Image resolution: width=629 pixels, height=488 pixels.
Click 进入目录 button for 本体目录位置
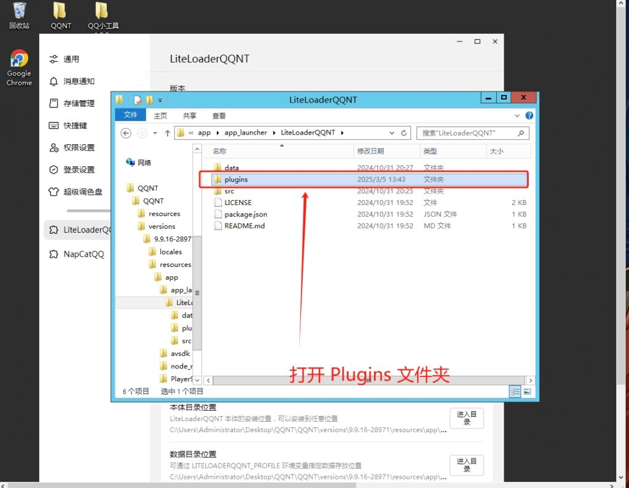tap(466, 418)
